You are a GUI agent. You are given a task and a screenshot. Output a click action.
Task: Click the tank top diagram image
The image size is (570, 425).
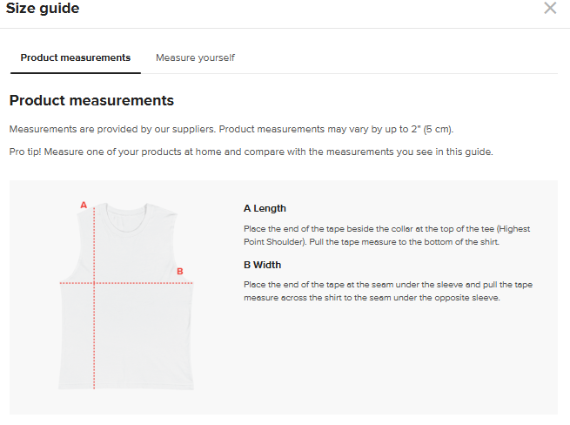[126, 296]
